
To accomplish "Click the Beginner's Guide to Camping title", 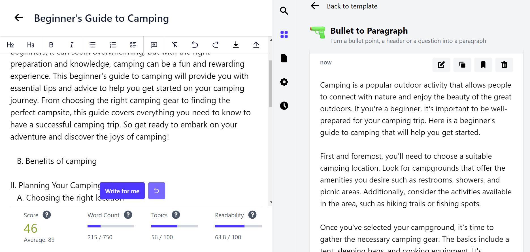I will tap(101, 18).
